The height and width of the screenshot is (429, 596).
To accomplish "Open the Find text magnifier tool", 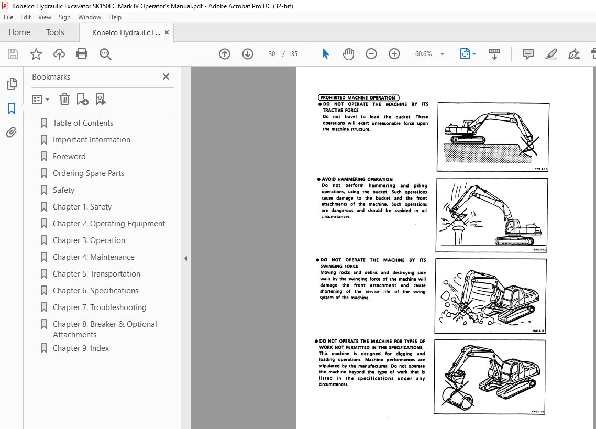I will tap(105, 54).
